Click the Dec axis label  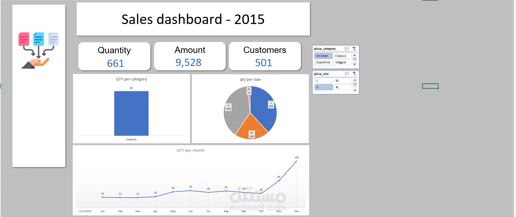coord(297,211)
